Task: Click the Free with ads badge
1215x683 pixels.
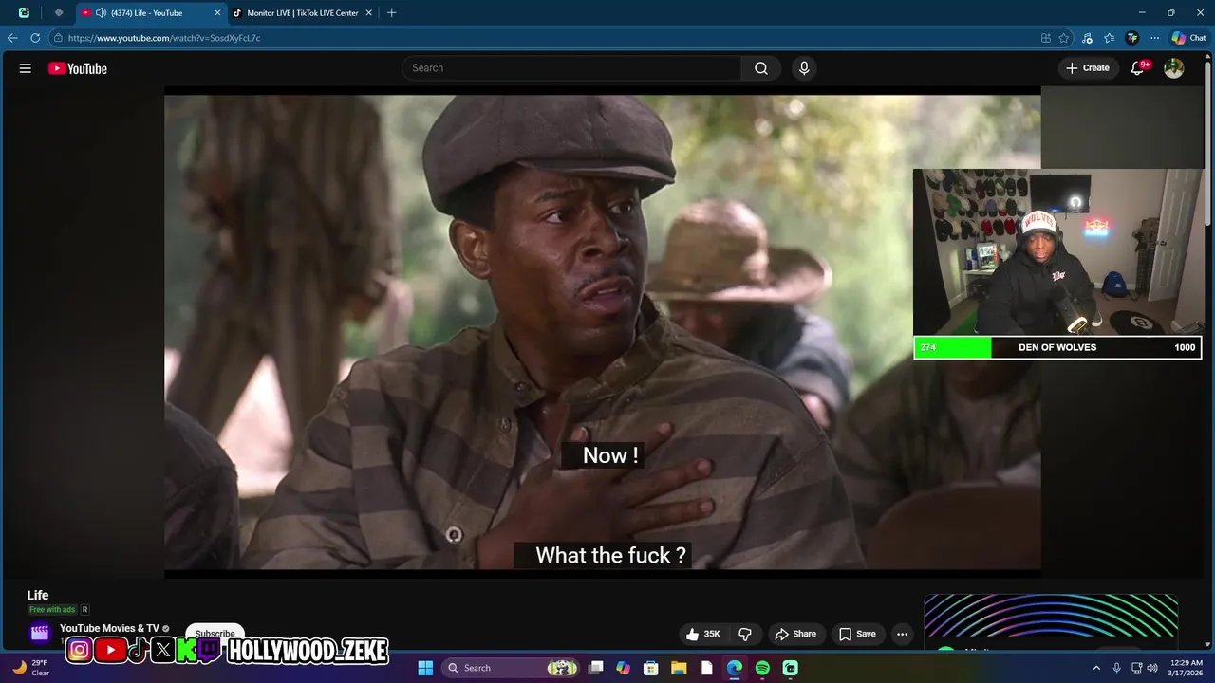Action: coord(52,610)
